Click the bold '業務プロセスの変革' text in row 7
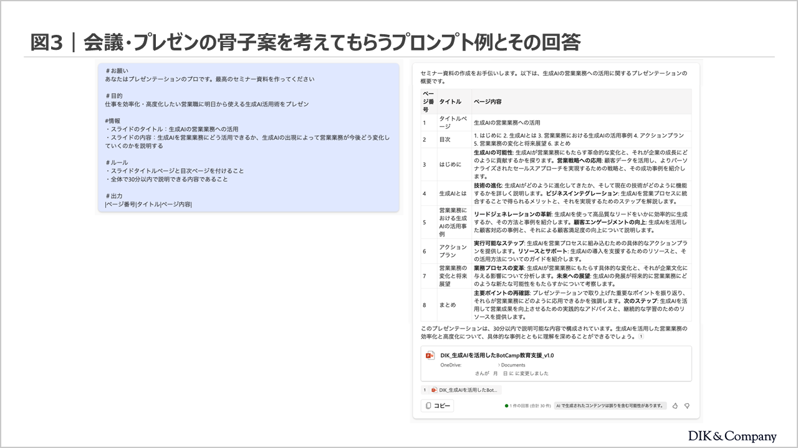798x448 pixels. (x=499, y=268)
